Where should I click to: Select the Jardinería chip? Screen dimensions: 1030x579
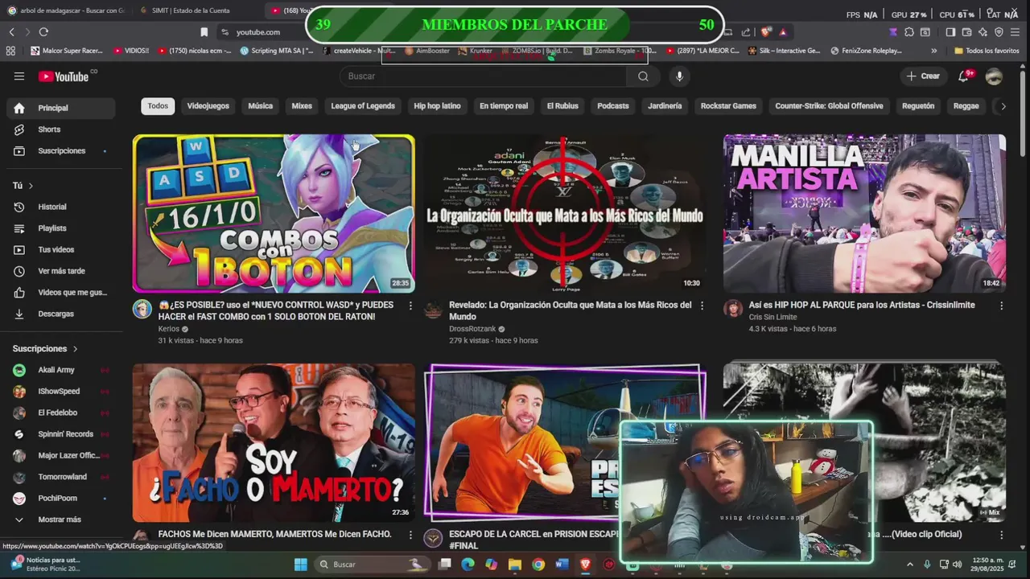click(665, 106)
